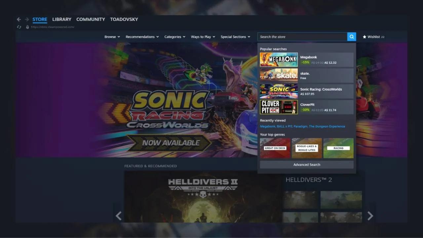The image size is (423, 238).
Task: Select CloverPit popular search result
Action: point(307,107)
